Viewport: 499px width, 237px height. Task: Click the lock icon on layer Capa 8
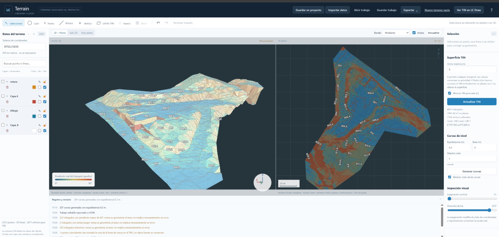pos(45,125)
